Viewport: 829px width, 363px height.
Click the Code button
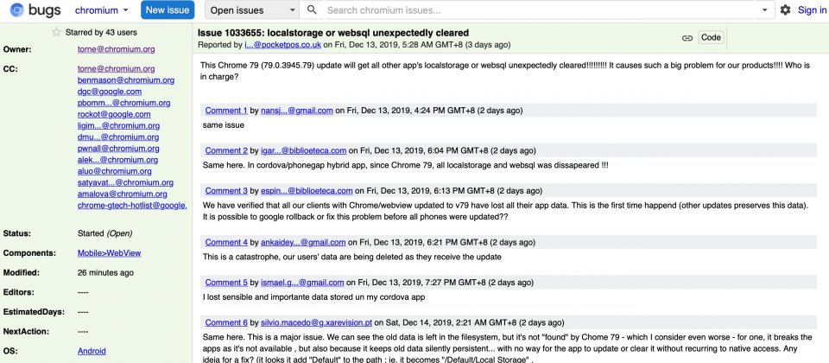coord(711,37)
